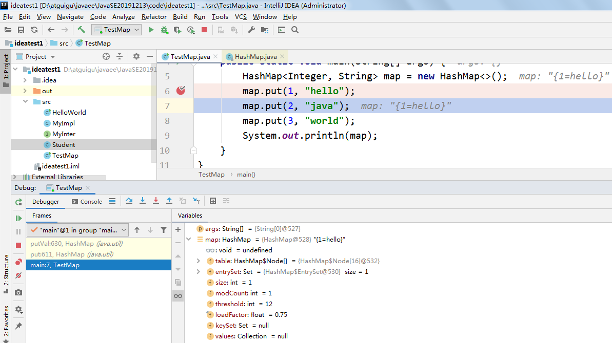
Task: Toggle the watches glasses icon in Variables
Action: (x=178, y=296)
